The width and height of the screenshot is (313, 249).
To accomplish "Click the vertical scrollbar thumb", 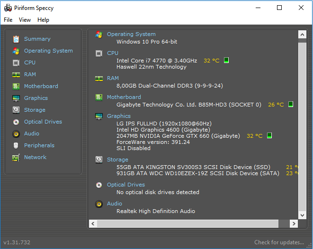I will (x=302, y=127).
